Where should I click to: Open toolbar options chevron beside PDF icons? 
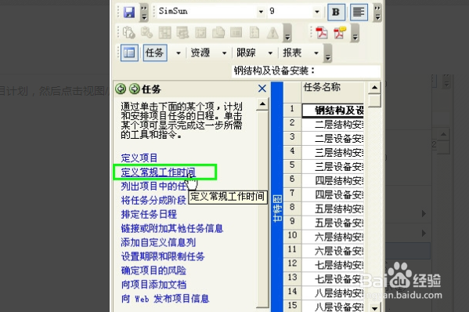click(x=355, y=33)
